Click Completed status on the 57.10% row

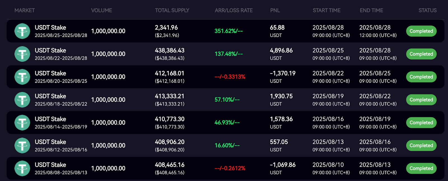421,100
